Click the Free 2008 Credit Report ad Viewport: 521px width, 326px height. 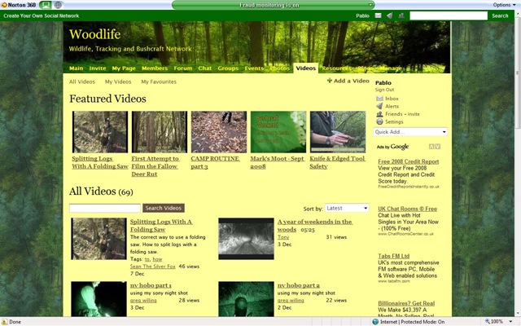point(409,161)
